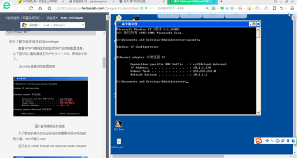Click the hetianlab URL address field
The image size is (297, 158).
coord(100,8)
